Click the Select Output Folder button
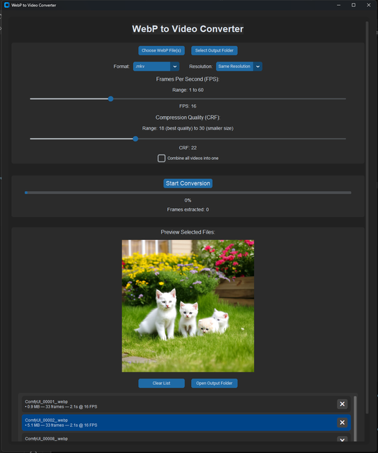 tap(214, 50)
